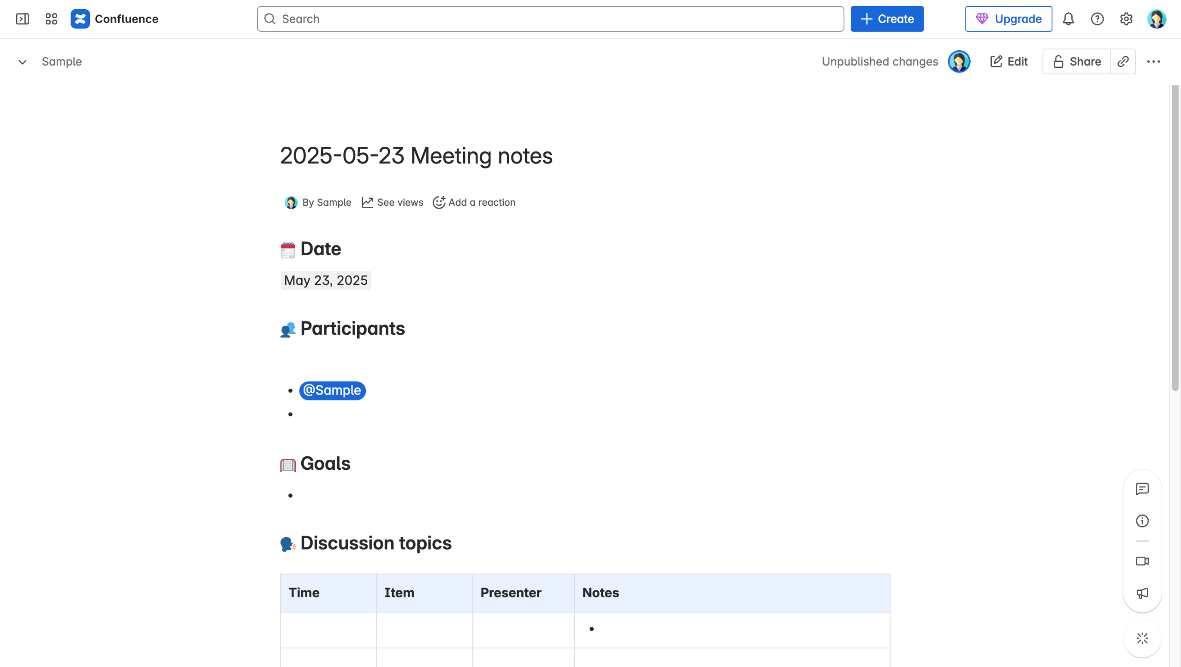Image resolution: width=1181 pixels, height=667 pixels.
Task: Expand the Sample breadcrumb chevron
Action: 22,62
